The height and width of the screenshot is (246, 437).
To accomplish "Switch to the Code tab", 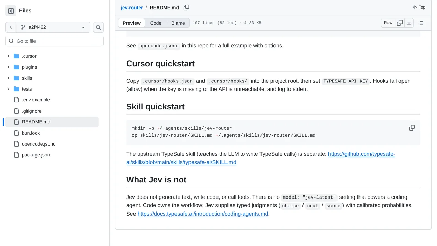I will coord(156,23).
